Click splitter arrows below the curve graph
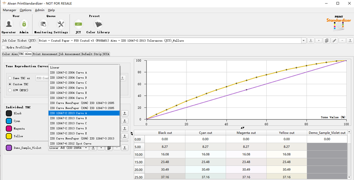The height and width of the screenshot is (180, 354). [x=243, y=128]
